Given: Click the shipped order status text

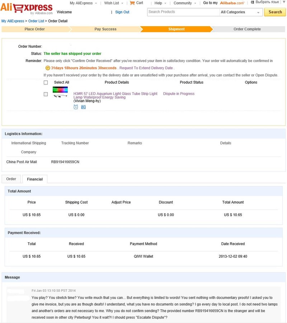Looking at the screenshot, I should click(x=72, y=53).
